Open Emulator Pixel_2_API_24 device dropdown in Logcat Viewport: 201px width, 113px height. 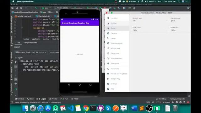31,52
